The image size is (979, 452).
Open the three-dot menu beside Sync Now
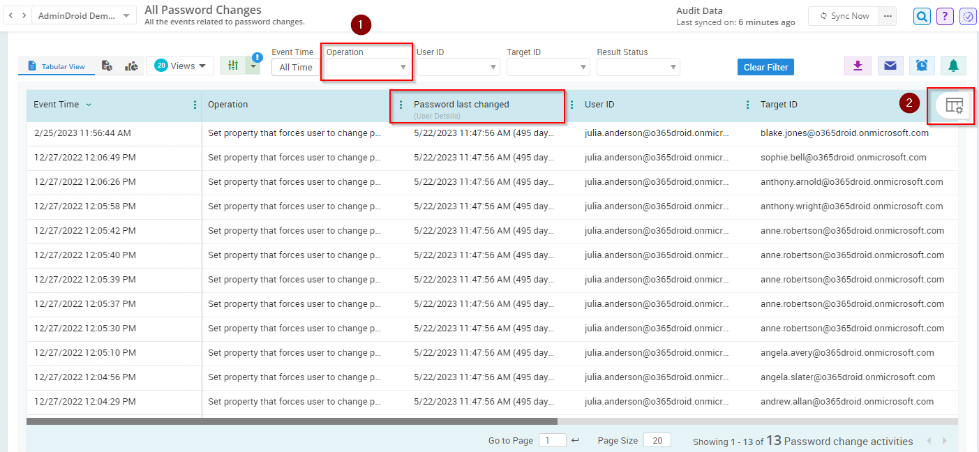pyautogui.click(x=888, y=15)
